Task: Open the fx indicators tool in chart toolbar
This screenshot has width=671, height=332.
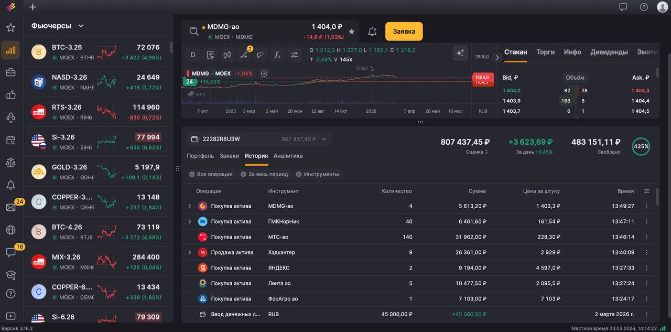Action: tap(278, 55)
